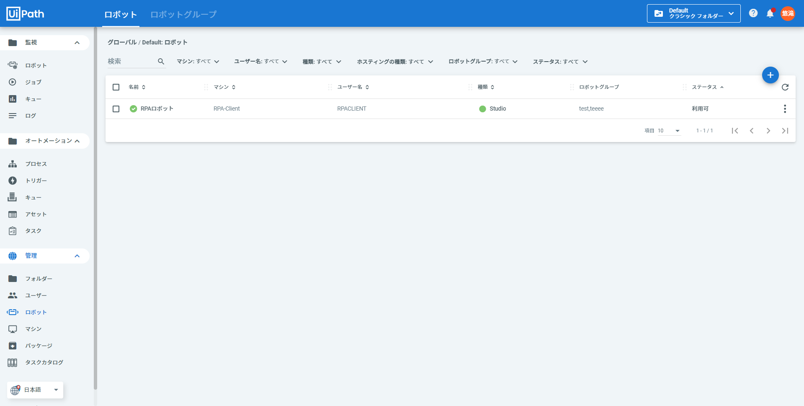Open パッケージ in the management menu

click(39, 346)
